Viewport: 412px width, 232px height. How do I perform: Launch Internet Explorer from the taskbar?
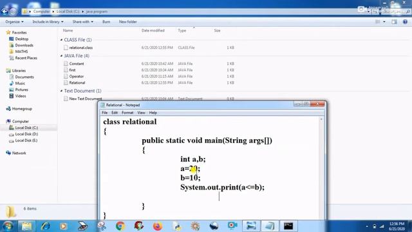click(x=45, y=226)
